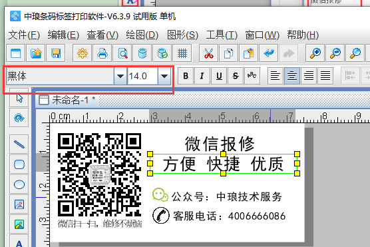
Task: Toggle strikethrough formatting
Action: tap(236, 76)
